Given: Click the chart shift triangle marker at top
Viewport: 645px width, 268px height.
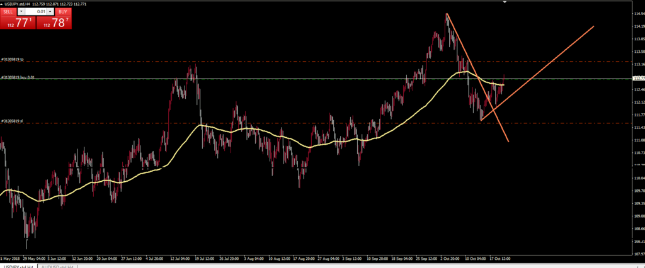Looking at the screenshot, I should 505,2.
